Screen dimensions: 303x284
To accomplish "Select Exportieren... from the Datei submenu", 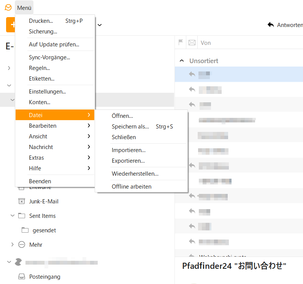I will click(x=128, y=161).
